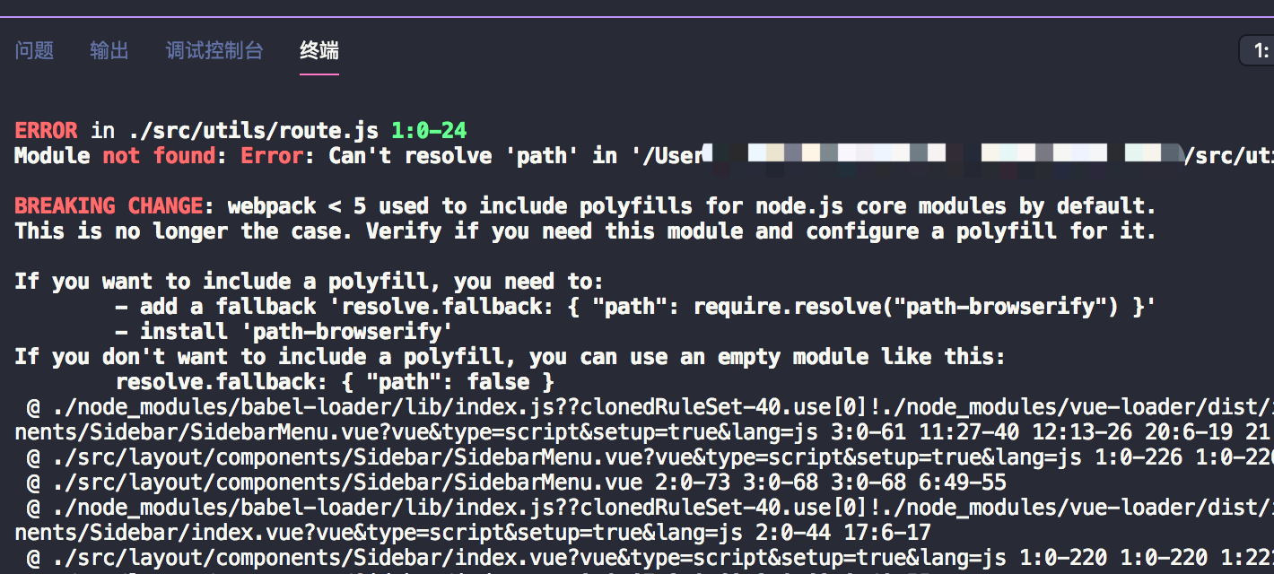1274x574 pixels.
Task: Select the 调试控制台 tab
Action: [214, 51]
